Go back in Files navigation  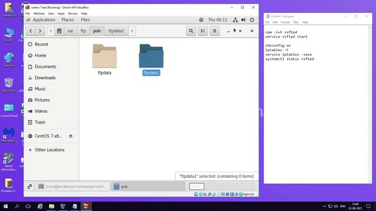tap(31, 31)
